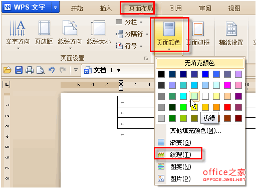This screenshot has height=189, width=257.
Task: Expand the arrow next to WPS 文字
Action: (x=55, y=8)
